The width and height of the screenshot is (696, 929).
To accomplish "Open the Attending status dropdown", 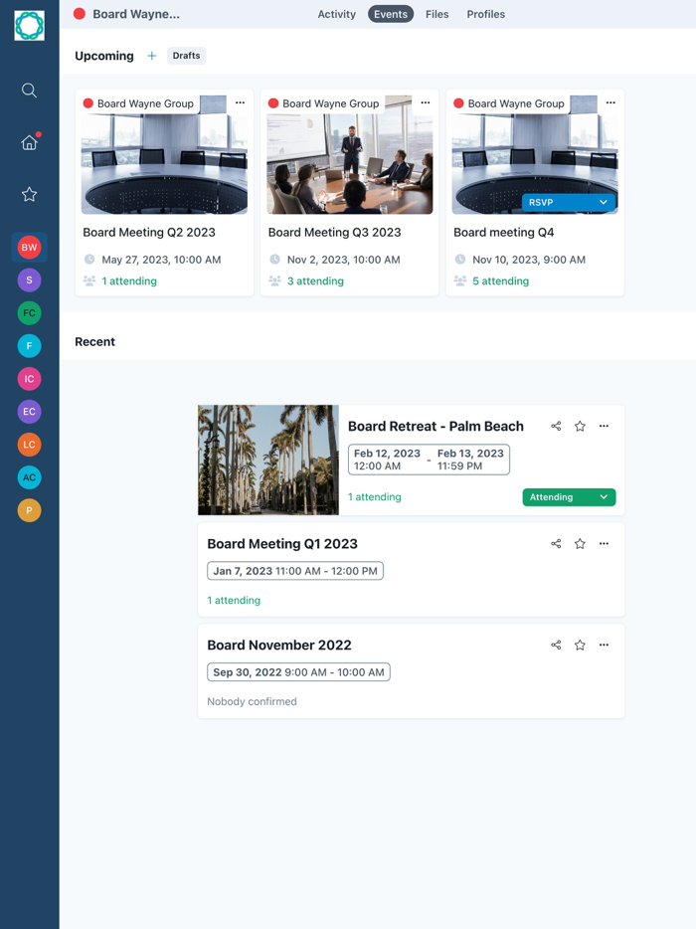I will pyautogui.click(x=569, y=497).
